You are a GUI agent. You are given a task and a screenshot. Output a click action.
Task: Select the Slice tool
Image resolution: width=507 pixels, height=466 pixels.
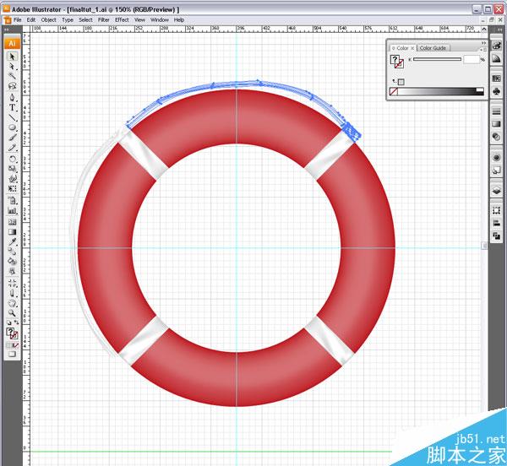[x=12, y=283]
